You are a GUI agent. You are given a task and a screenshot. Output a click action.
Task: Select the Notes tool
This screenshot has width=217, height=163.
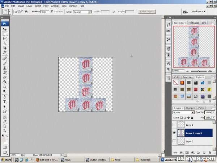point(5,117)
